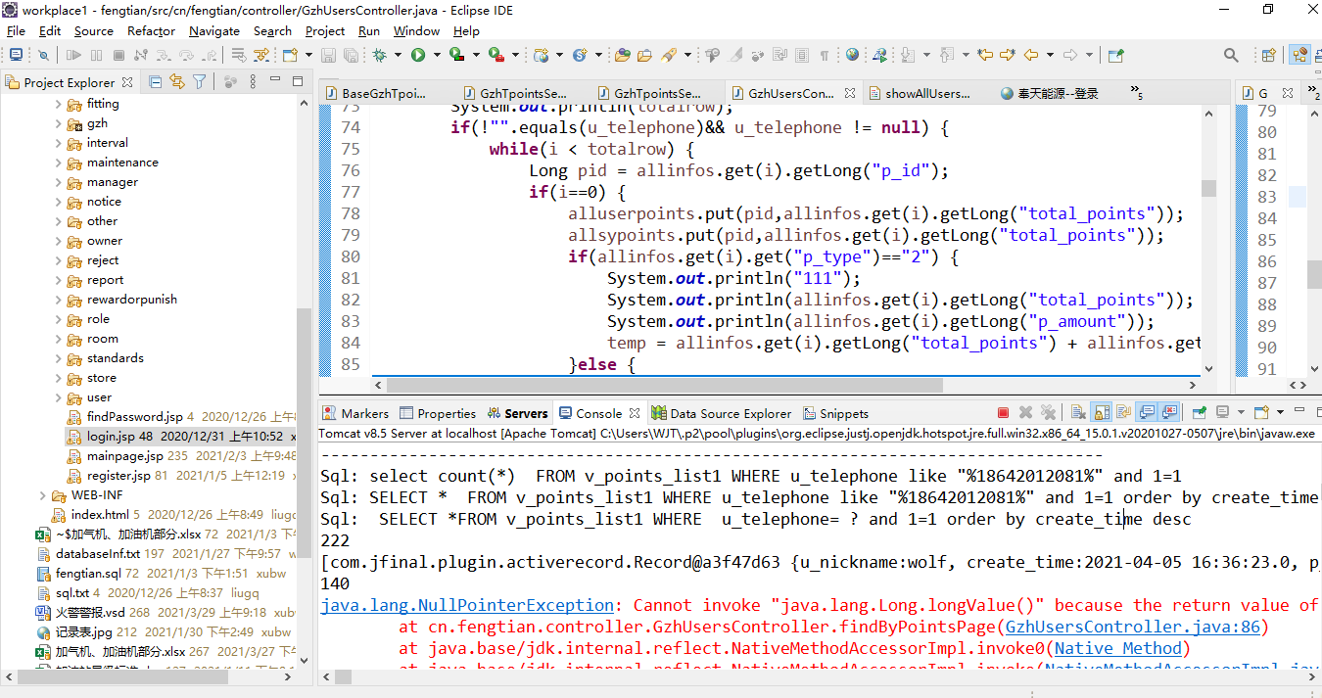
Task: Expand the manager package node
Action: (59, 182)
